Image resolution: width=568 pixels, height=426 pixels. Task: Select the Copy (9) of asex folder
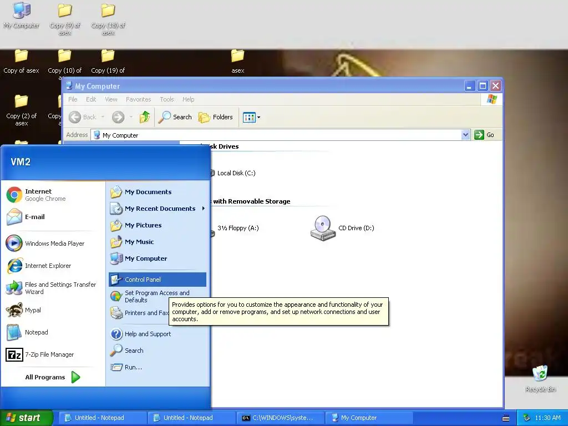pos(65,19)
